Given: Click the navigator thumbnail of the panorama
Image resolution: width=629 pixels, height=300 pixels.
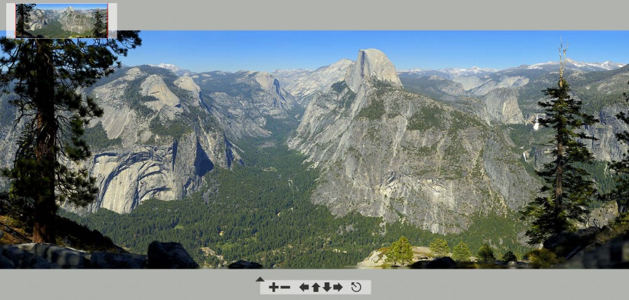Looking at the screenshot, I should coord(62,20).
